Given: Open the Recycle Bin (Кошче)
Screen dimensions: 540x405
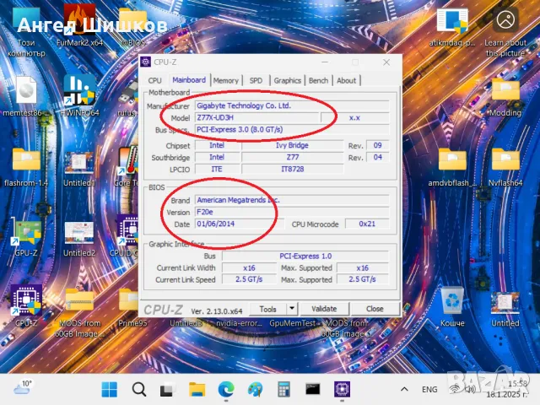Looking at the screenshot, I should click(x=452, y=306).
